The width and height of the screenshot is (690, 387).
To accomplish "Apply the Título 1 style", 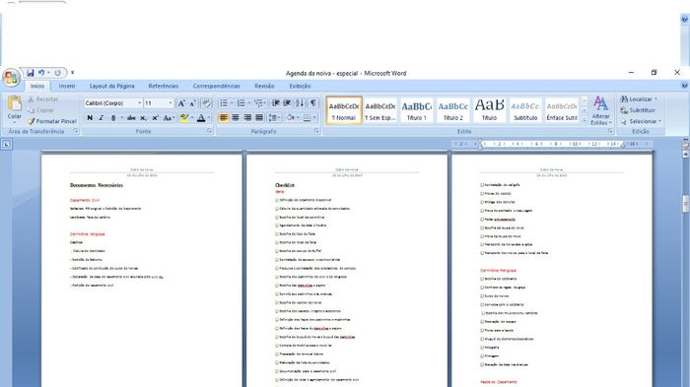I will 416,110.
